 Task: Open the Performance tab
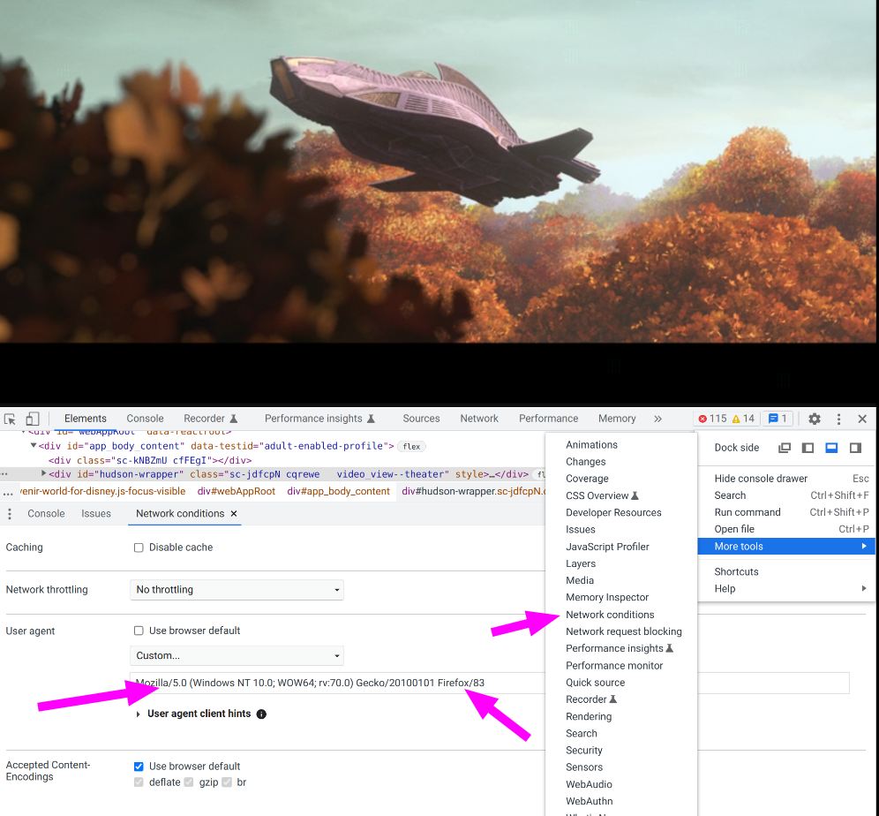(548, 419)
